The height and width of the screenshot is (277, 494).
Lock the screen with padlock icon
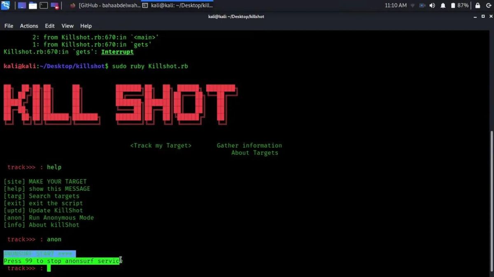click(x=478, y=5)
